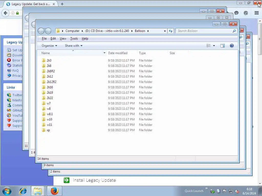Select the w8 folder icon
Screen dimensions: 262x196
(43, 108)
